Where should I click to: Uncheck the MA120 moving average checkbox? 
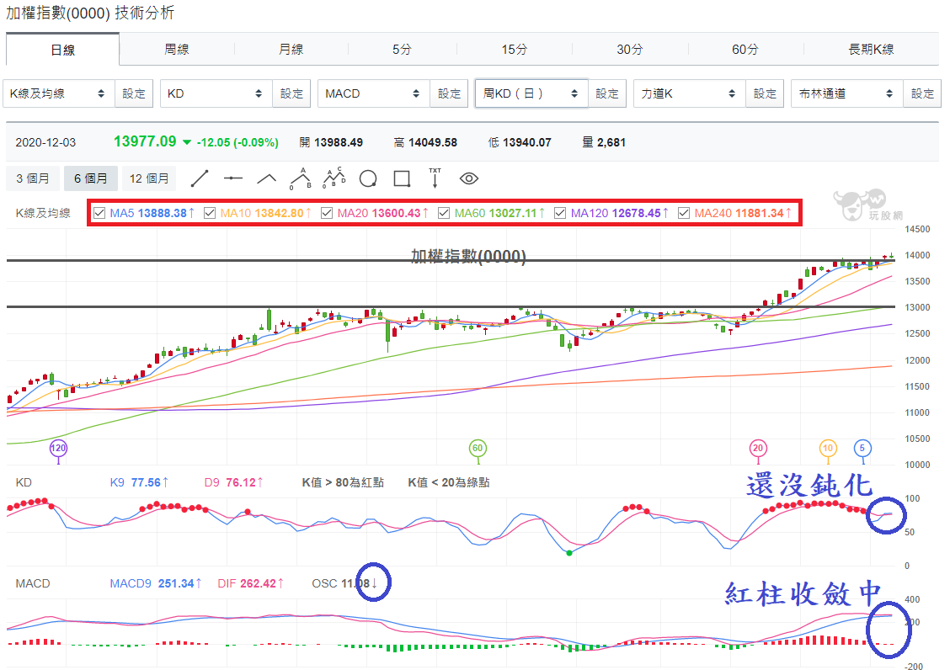[x=560, y=213]
